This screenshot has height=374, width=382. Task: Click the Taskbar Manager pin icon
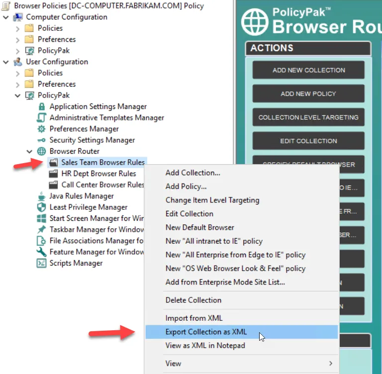41,229
